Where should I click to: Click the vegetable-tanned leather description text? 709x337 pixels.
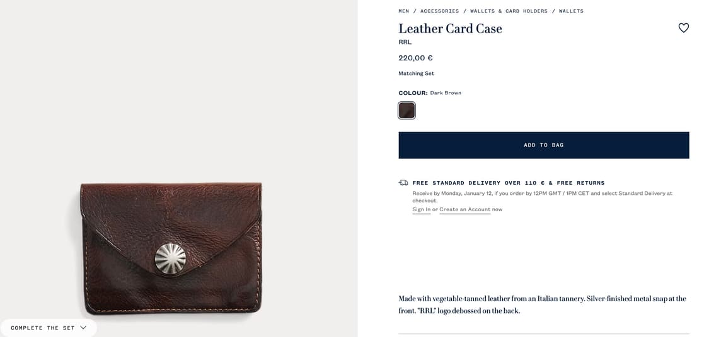tap(542, 304)
